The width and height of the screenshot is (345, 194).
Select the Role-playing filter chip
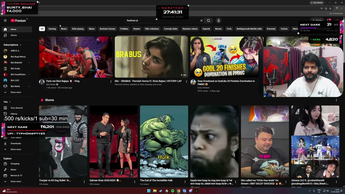(78, 29)
